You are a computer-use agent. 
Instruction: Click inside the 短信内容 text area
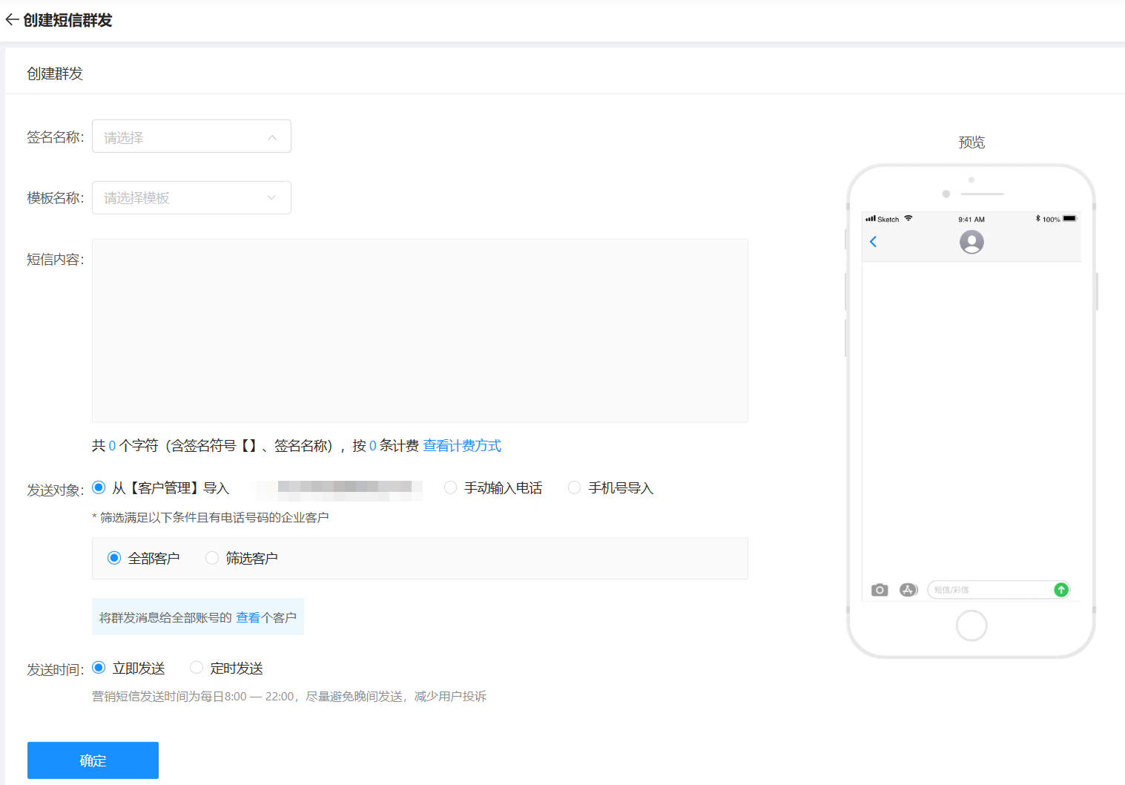(420, 331)
